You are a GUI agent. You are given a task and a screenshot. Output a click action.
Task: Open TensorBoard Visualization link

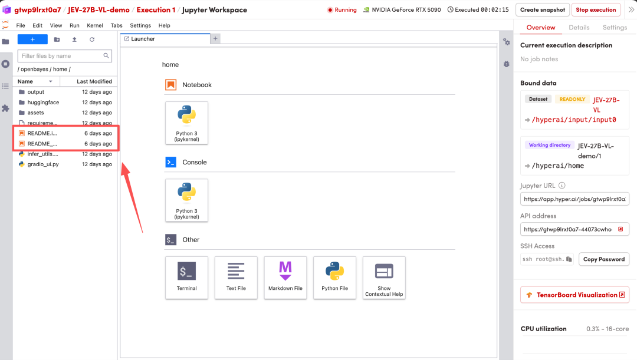click(x=575, y=295)
